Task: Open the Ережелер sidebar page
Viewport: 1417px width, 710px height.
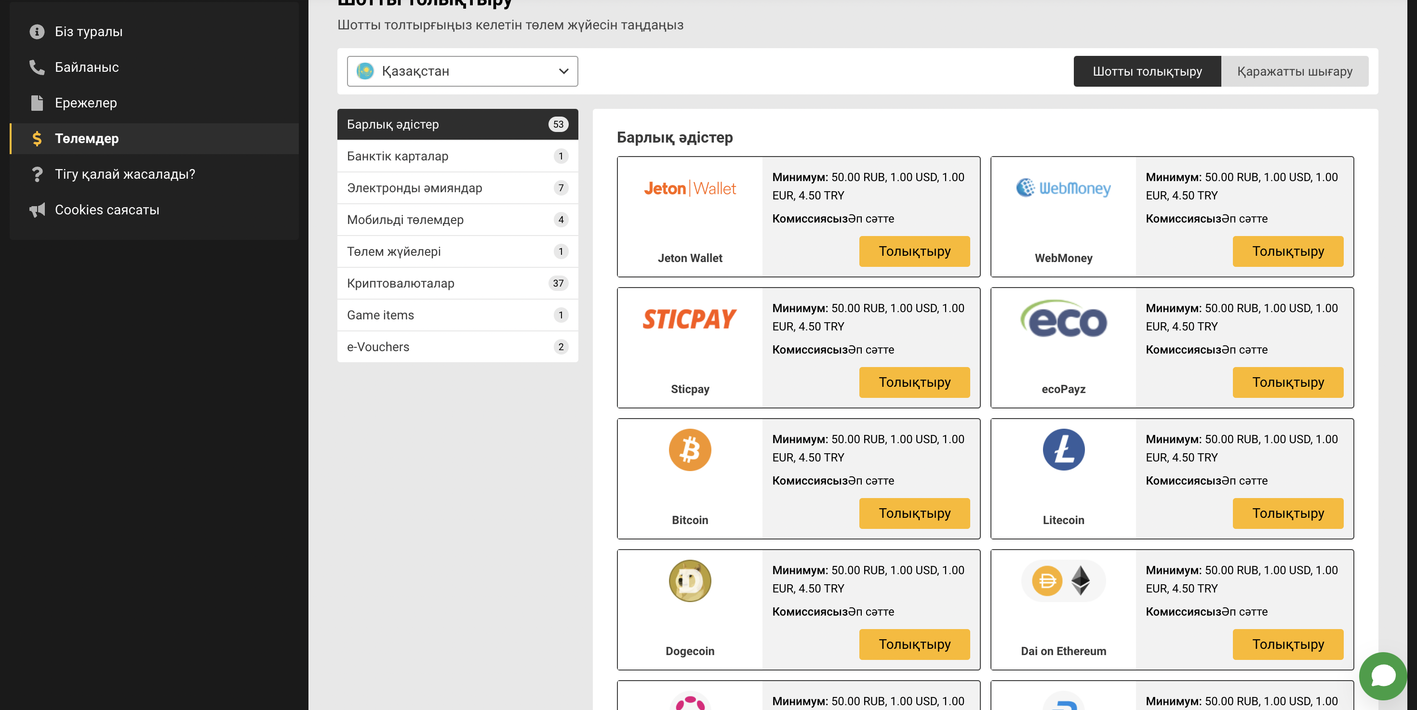Action: click(x=154, y=103)
